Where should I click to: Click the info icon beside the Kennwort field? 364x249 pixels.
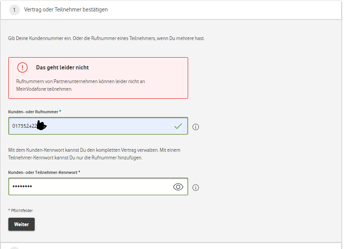point(196,188)
